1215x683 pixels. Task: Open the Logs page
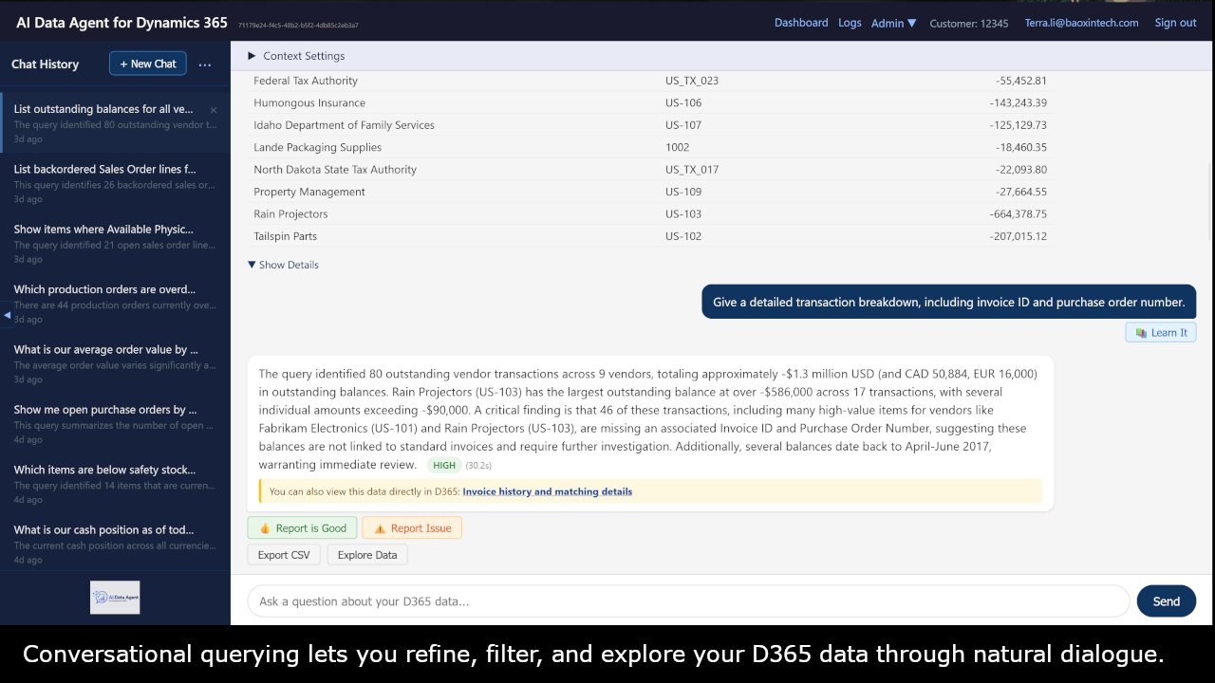coord(850,23)
